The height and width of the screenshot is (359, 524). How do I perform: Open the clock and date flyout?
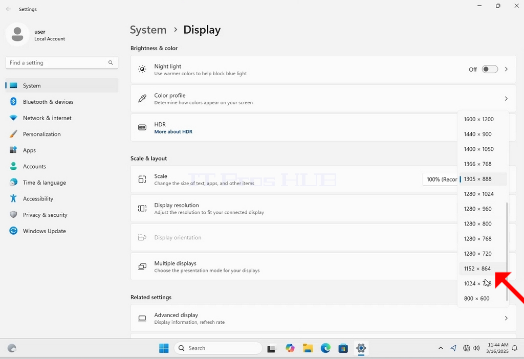coord(497,348)
